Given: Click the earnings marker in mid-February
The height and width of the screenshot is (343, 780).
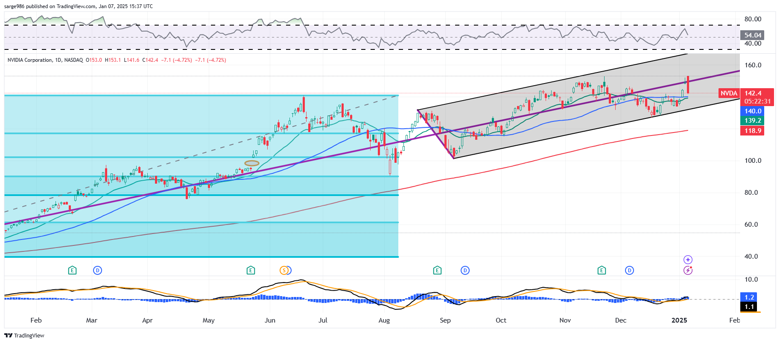Looking at the screenshot, I should coord(72,270).
